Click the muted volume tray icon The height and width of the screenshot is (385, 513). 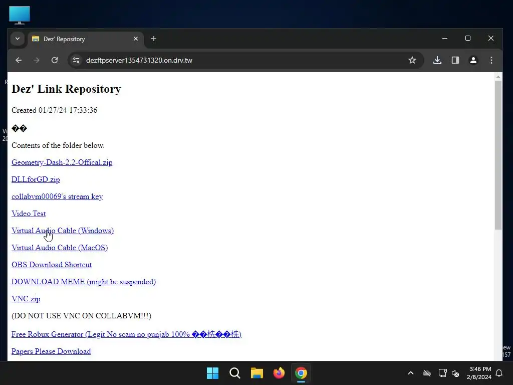coord(455,373)
